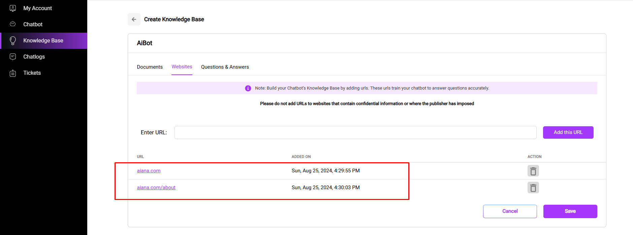Click the My Account profile icon
This screenshot has height=235, width=633.
(x=13, y=8)
